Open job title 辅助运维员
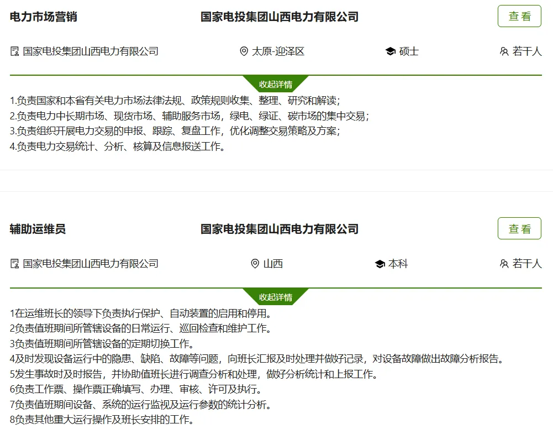The width and height of the screenshot is (553, 429). click(x=38, y=229)
